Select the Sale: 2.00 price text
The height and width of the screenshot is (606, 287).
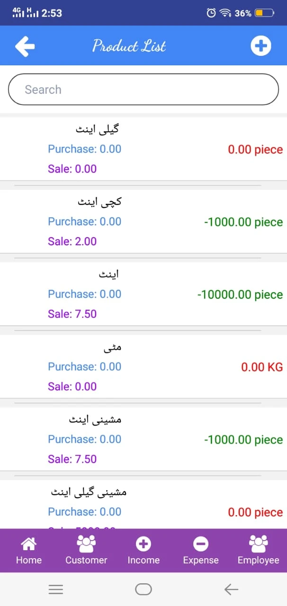[x=72, y=241]
